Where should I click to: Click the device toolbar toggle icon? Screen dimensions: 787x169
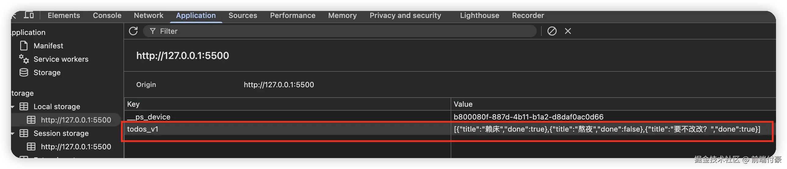(x=29, y=15)
